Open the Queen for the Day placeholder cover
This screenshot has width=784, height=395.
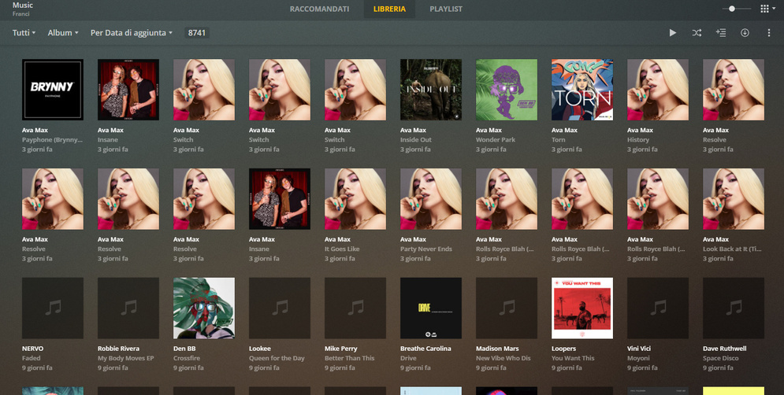280,308
